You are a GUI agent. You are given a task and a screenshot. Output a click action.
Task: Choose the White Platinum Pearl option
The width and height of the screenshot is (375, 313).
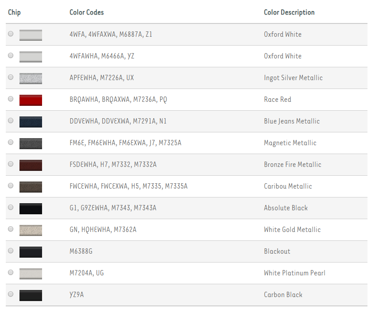[10, 273]
